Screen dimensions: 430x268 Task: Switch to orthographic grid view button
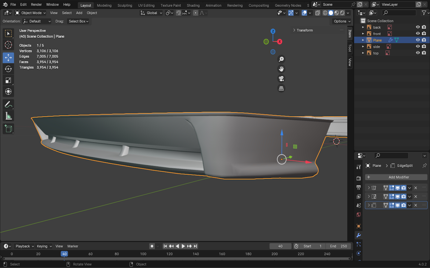tap(281, 88)
